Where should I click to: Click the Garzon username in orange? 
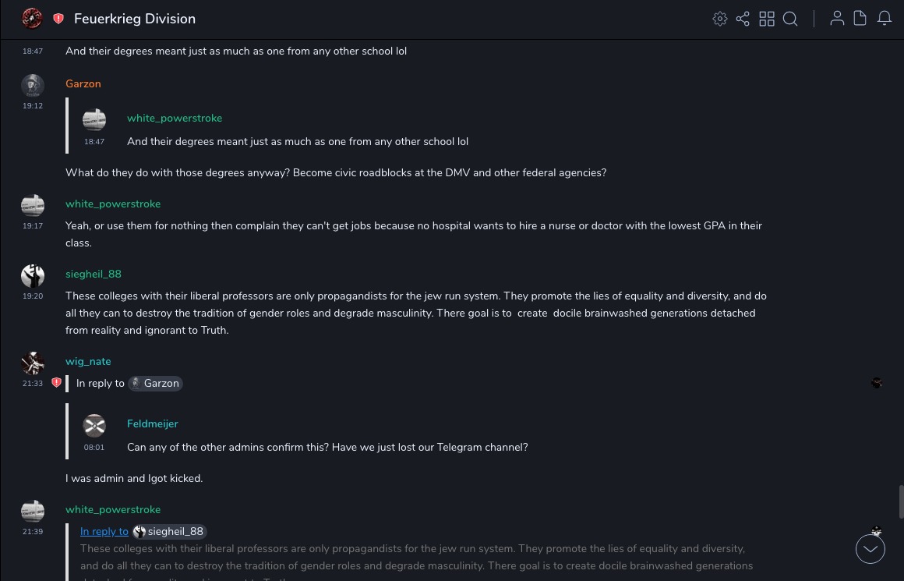point(83,83)
